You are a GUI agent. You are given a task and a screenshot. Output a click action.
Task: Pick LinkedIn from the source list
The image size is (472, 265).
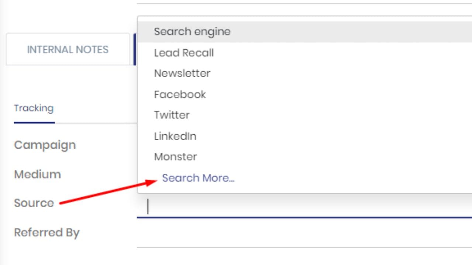[175, 136]
